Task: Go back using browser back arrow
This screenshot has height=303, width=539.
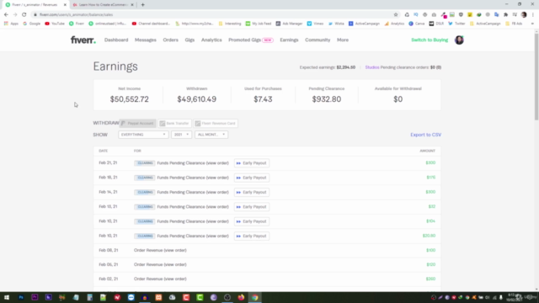Action: pyautogui.click(x=6, y=14)
